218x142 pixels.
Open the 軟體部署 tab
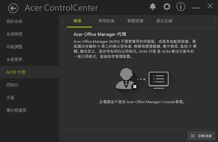[135, 21]
